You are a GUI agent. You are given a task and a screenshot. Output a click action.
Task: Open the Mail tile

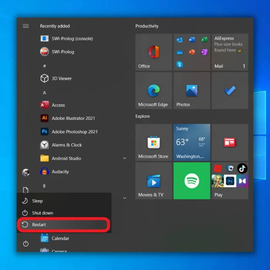pos(230,52)
